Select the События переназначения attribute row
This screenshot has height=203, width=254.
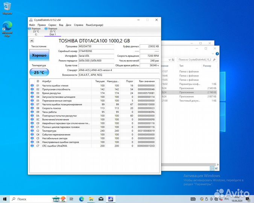[93, 135]
